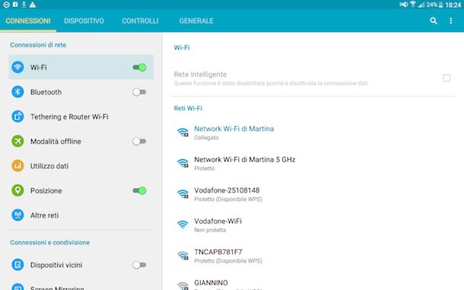464x290 pixels.
Task: Click the Bluetooth icon in the sidebar
Action: [17, 92]
